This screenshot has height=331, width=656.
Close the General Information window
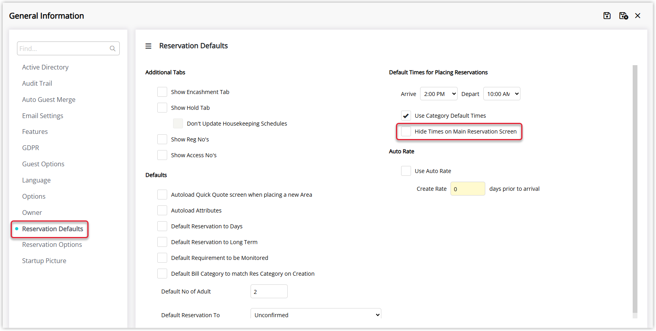[x=638, y=16]
